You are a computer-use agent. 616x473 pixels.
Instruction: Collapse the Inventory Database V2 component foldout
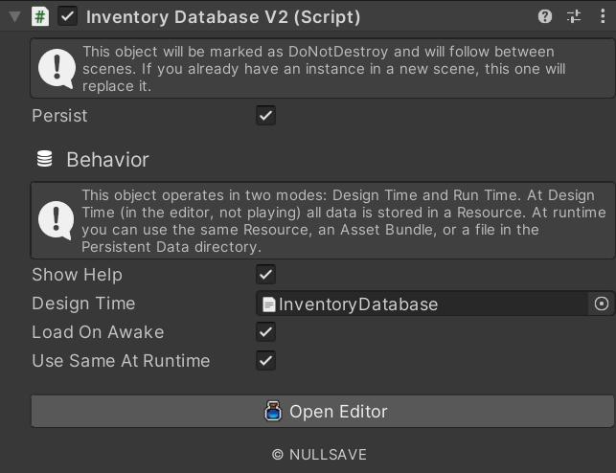pyautogui.click(x=13, y=16)
